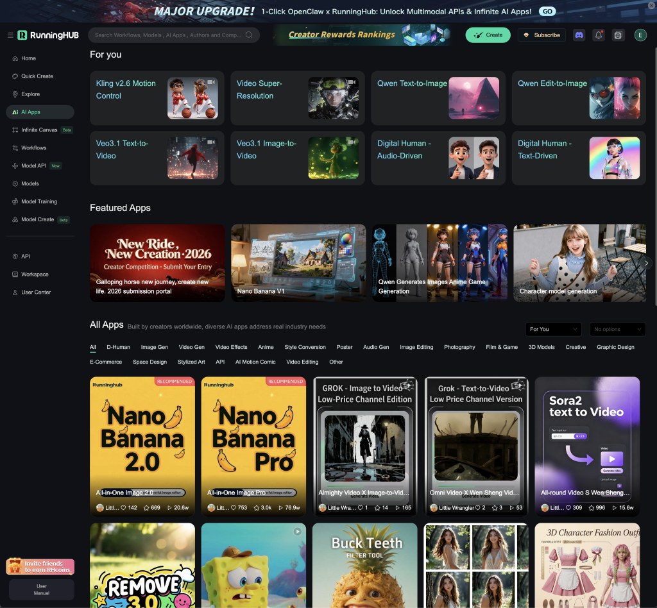Image resolution: width=657 pixels, height=608 pixels.
Task: Like the Nano Banana 2.0 heart icon
Action: tap(124, 508)
